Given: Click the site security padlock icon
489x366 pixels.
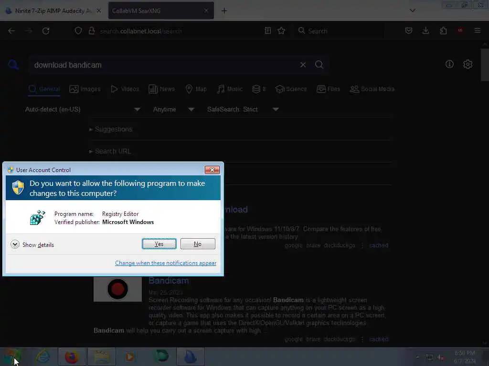Looking at the screenshot, I should (92, 31).
